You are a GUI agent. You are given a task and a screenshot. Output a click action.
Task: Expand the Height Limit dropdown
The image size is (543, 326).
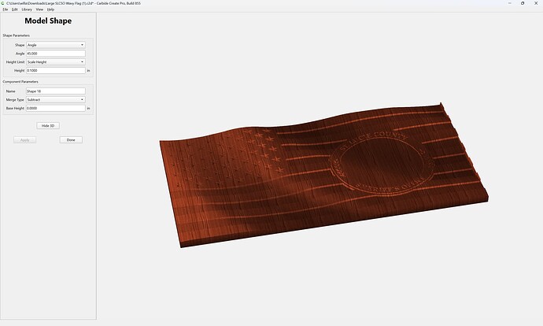[56, 62]
